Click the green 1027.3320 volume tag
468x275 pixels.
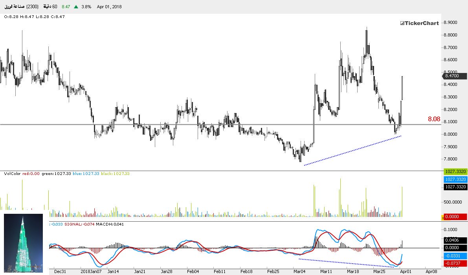455,171
